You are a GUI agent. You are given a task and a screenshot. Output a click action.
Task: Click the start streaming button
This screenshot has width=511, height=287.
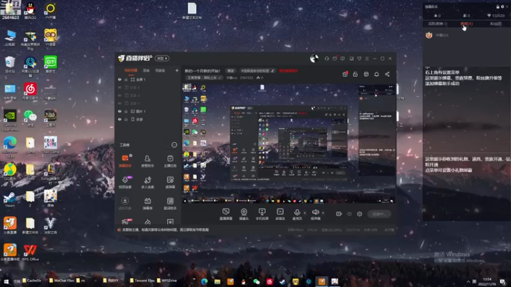pyautogui.click(x=379, y=214)
